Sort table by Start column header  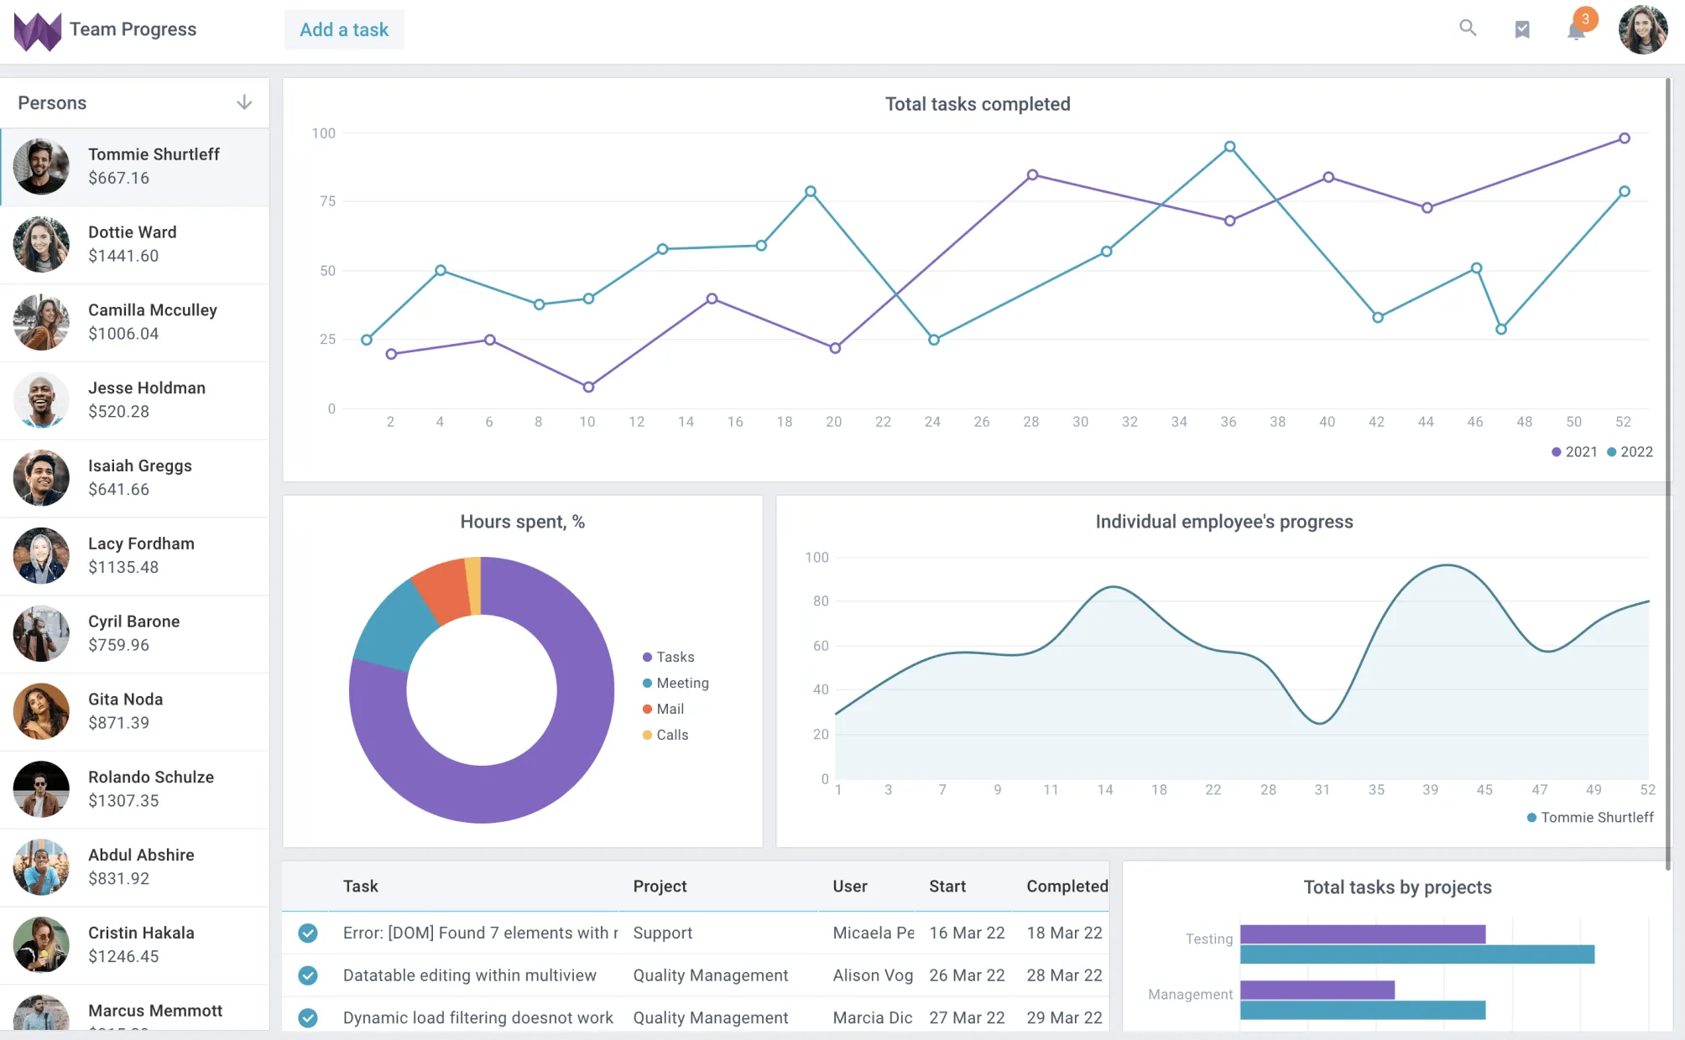click(947, 887)
